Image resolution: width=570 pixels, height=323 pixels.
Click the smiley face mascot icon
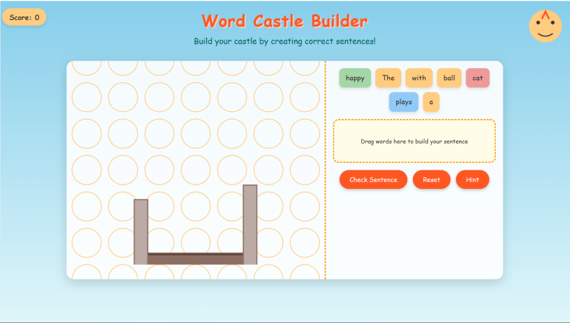click(x=545, y=26)
